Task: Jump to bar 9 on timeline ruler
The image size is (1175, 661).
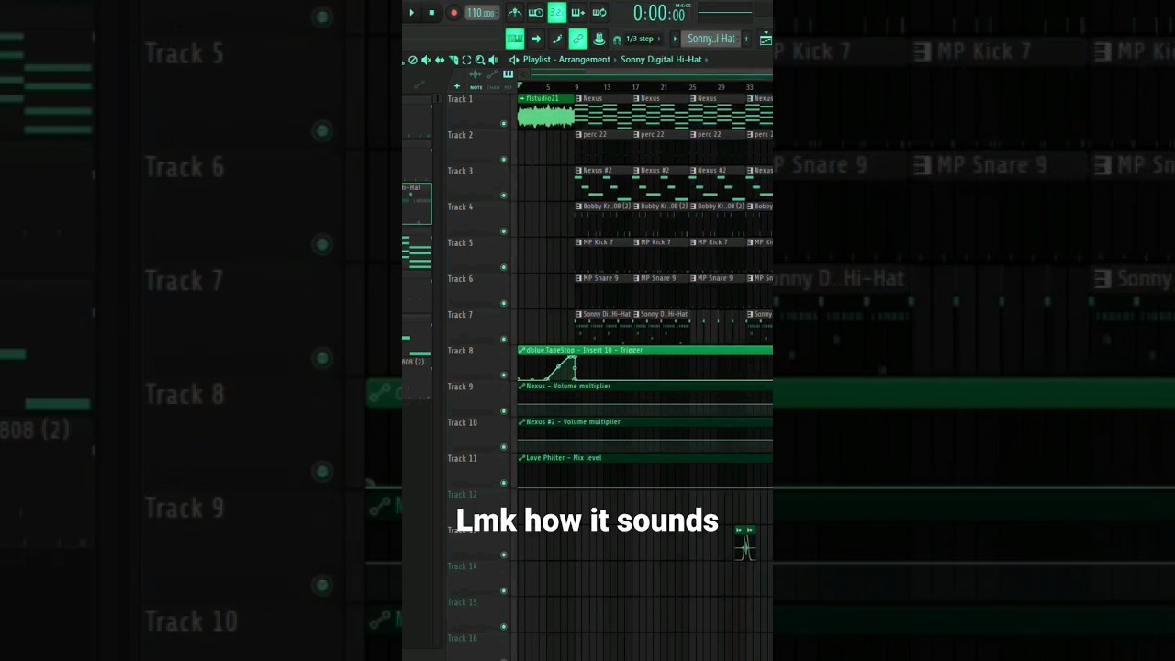Action: [576, 87]
